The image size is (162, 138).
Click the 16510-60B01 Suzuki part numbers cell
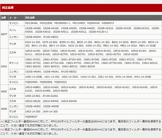pyautogui.click(x=93, y=89)
